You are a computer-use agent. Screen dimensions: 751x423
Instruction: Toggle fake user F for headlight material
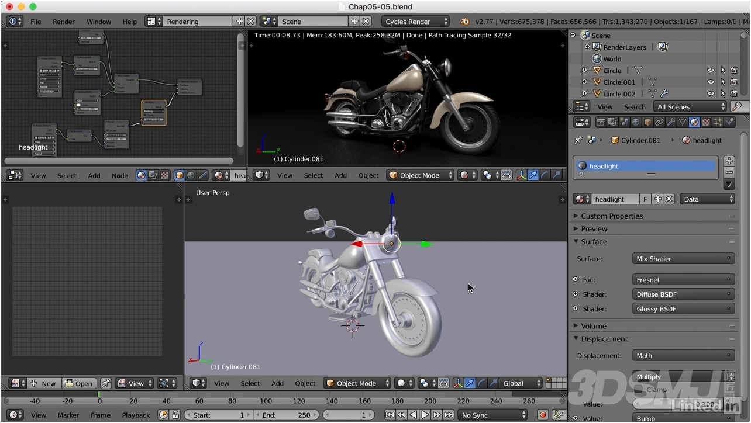pos(646,199)
